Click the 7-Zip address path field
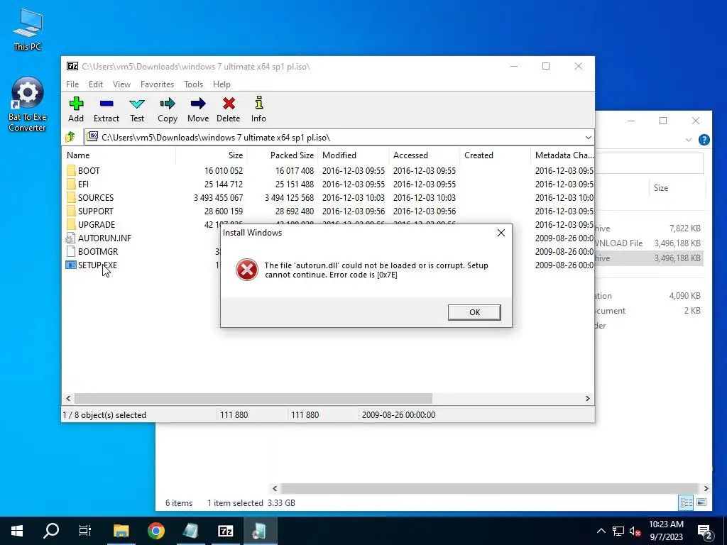This screenshot has height=545, width=727. point(339,138)
